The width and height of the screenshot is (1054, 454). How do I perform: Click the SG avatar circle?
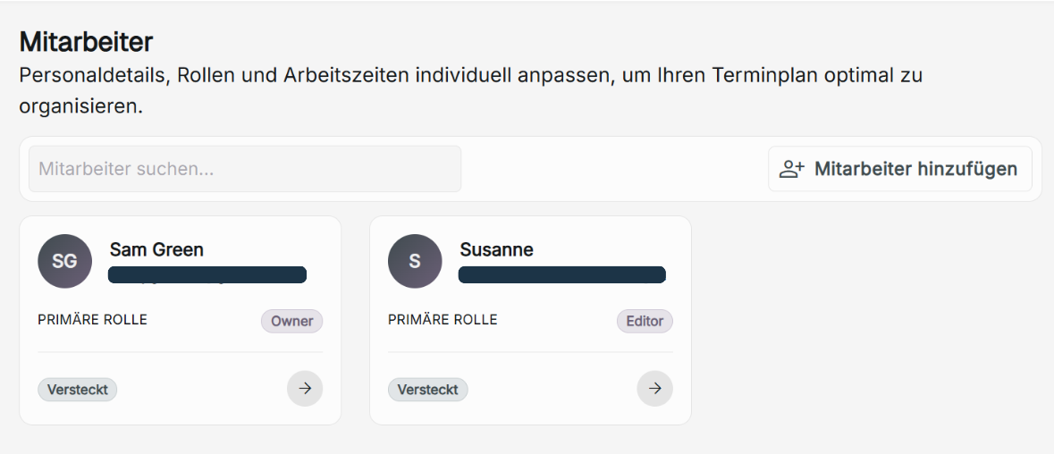pos(65,261)
